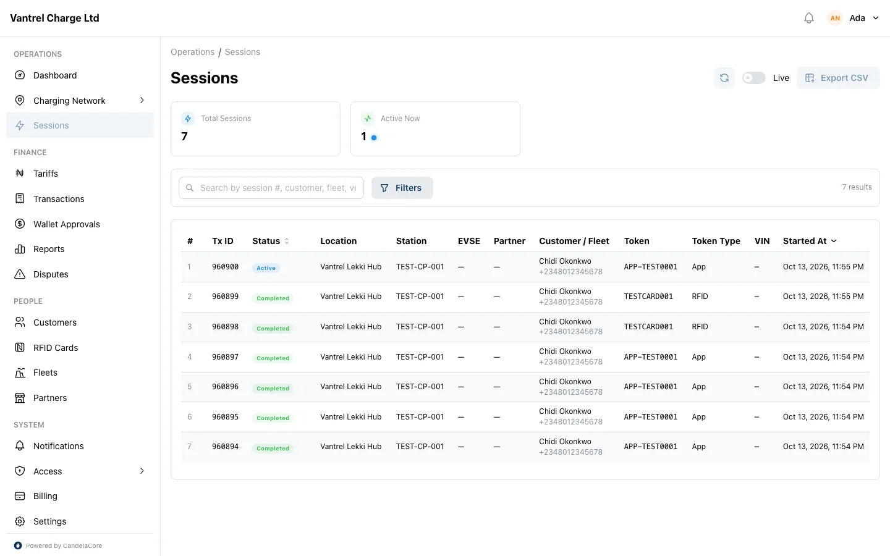Click the Fleets icon in sidebar

tap(20, 373)
